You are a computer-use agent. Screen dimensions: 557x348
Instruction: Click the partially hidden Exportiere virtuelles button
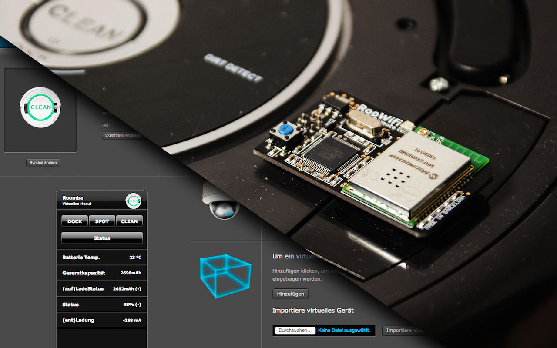pos(124,135)
